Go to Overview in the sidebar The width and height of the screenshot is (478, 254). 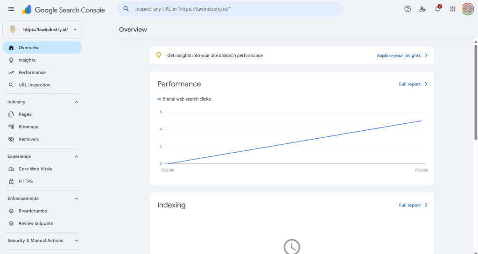click(42, 48)
